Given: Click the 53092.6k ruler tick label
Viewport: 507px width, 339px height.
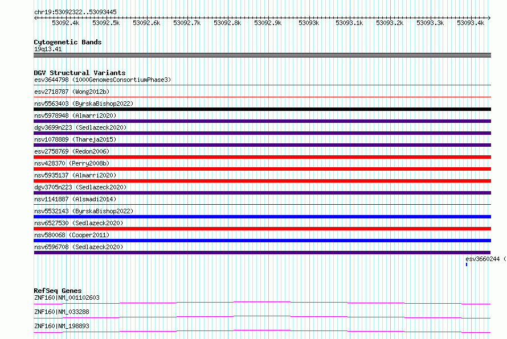Looking at the screenshot, I should [146, 23].
